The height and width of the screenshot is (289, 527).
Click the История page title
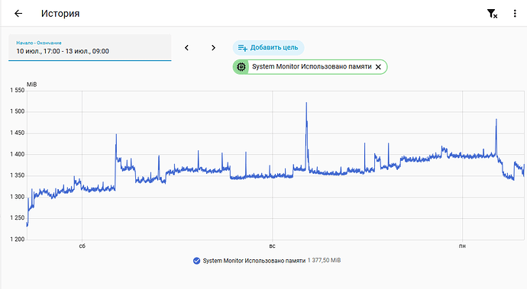tap(60, 14)
